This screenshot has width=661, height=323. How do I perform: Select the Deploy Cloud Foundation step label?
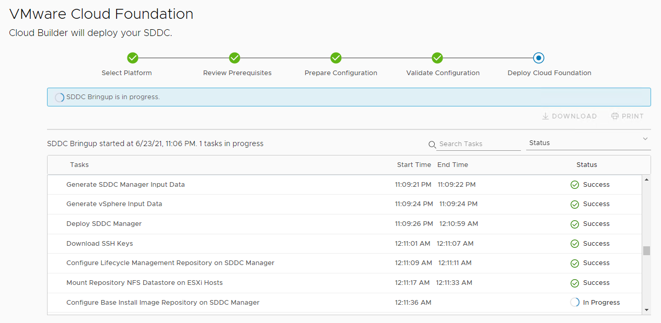[x=549, y=73]
